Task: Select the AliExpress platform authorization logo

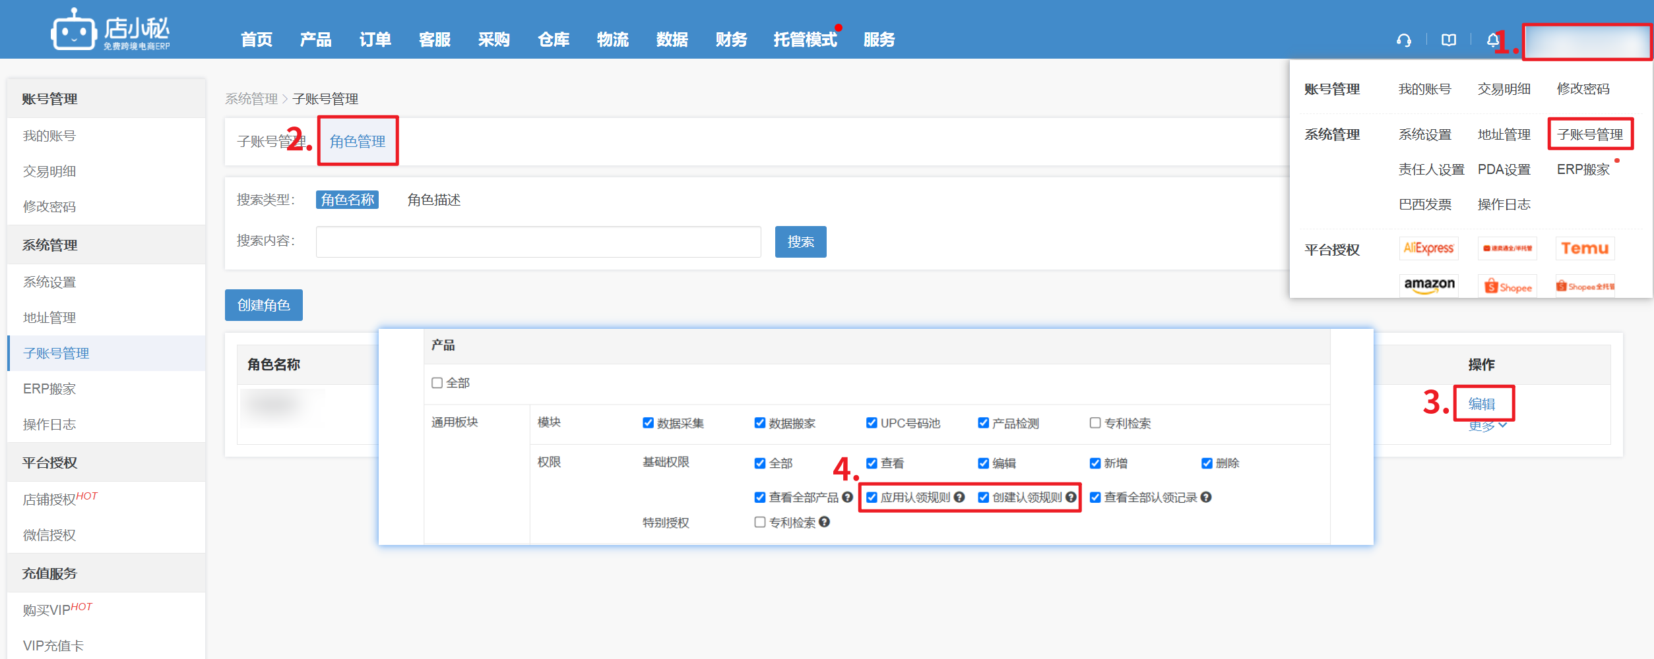Action: point(1428,248)
